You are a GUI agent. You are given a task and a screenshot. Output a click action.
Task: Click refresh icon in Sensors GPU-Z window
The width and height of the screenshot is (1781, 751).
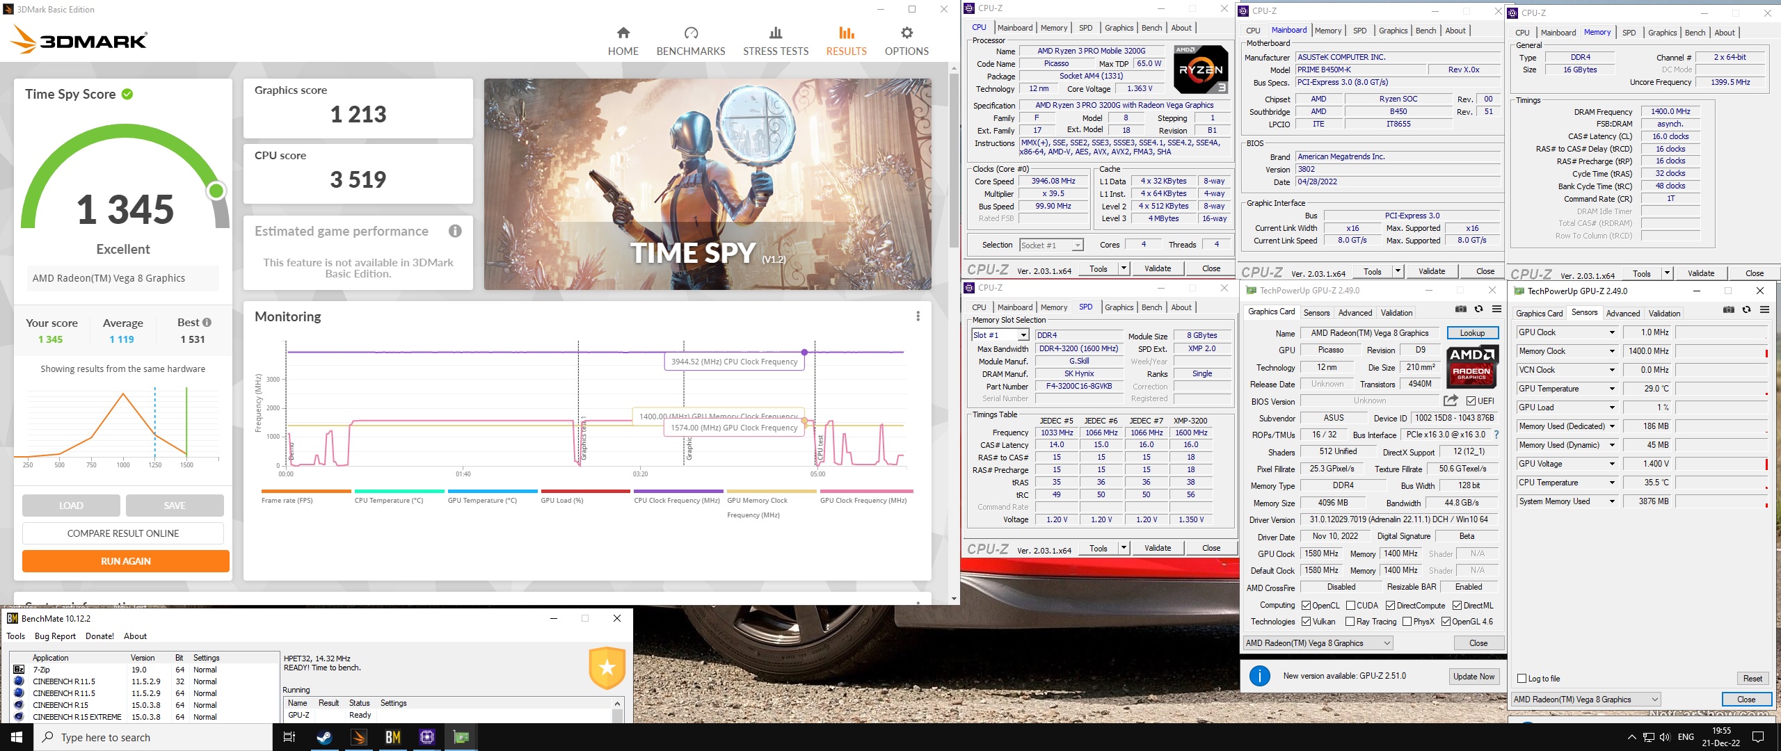click(x=1746, y=310)
